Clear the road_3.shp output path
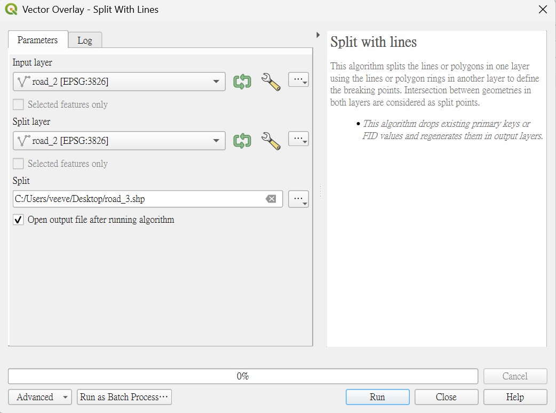The height and width of the screenshot is (413, 556). tap(271, 199)
